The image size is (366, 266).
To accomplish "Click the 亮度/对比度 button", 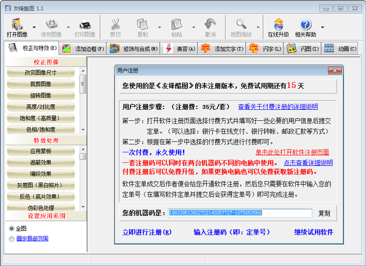I will (41, 107).
